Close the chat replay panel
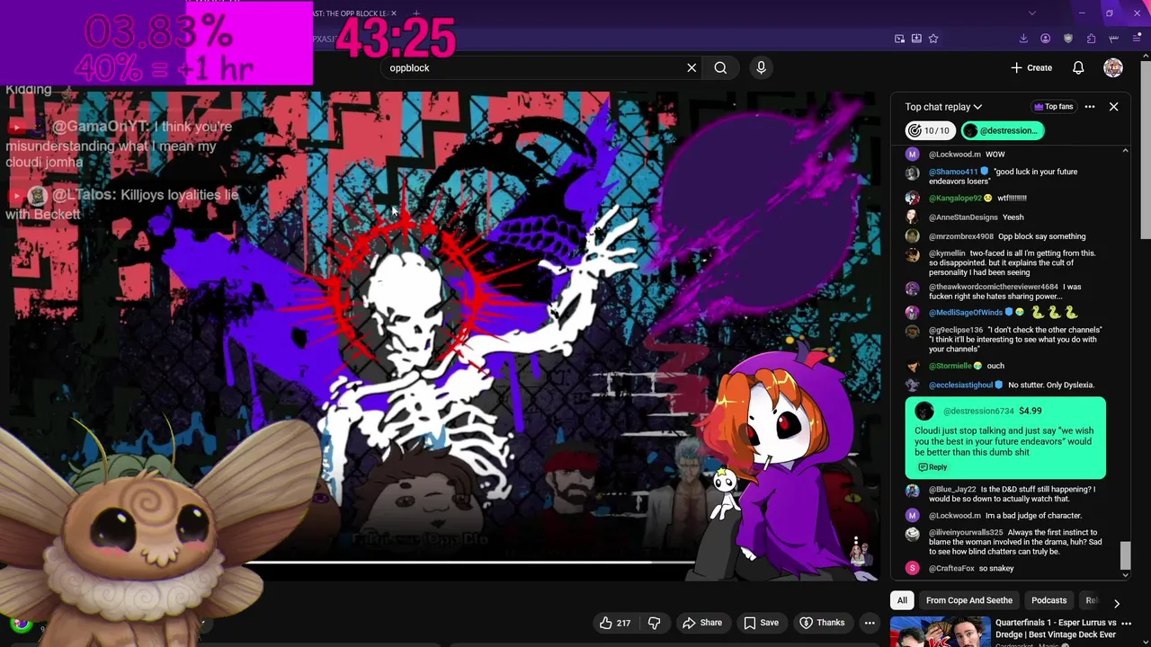The height and width of the screenshot is (647, 1151). [1113, 107]
